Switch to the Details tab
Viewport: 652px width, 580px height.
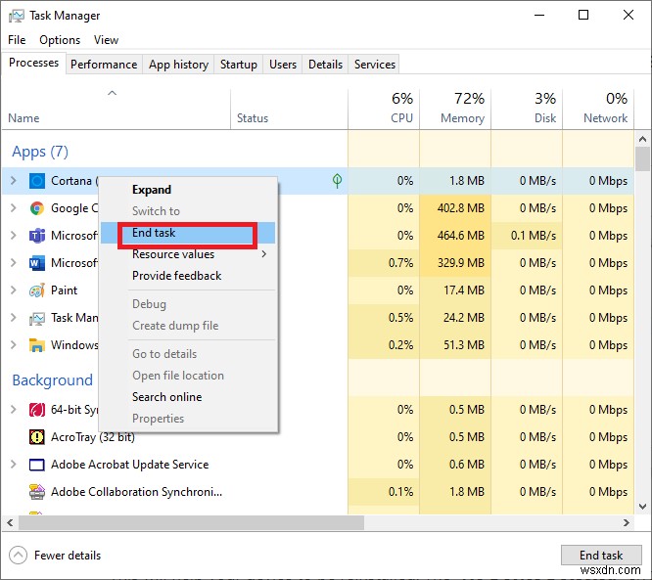coord(326,65)
